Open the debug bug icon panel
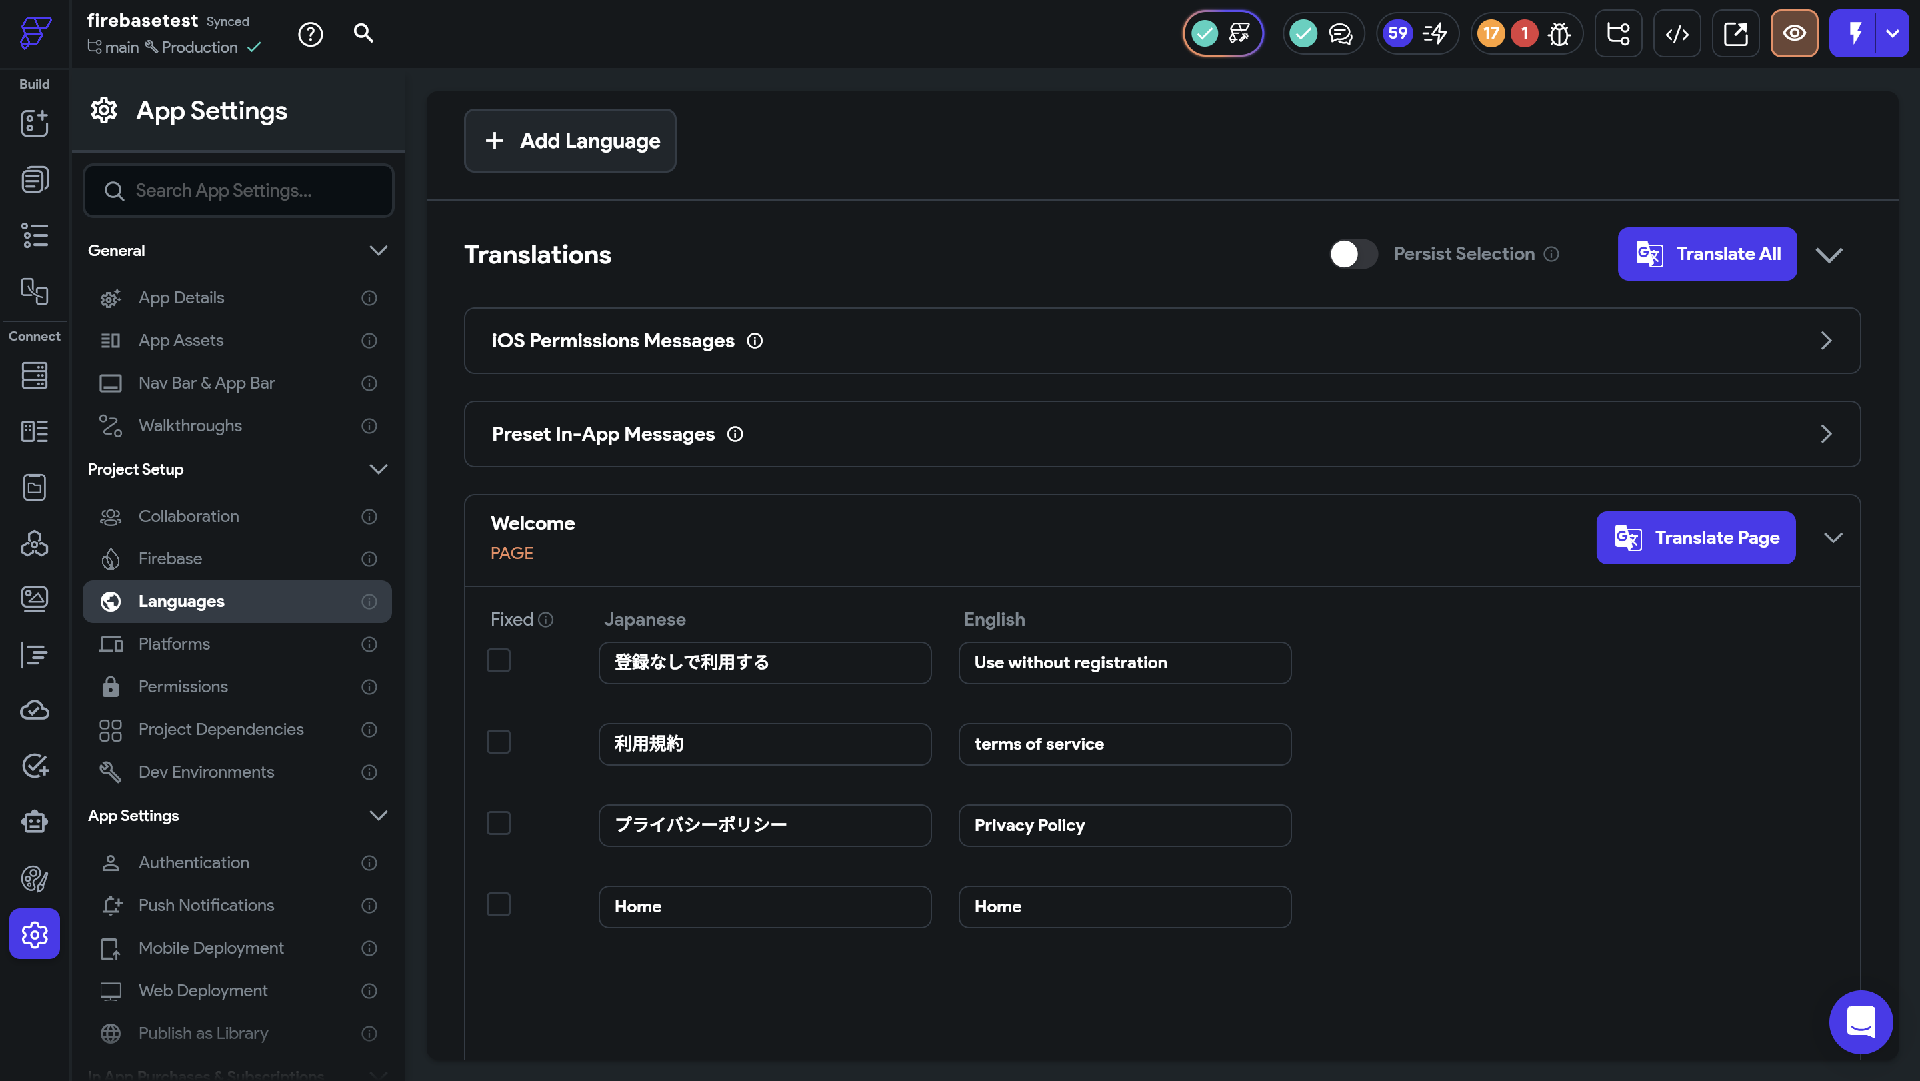Viewport: 1920px width, 1081px height. [1559, 33]
